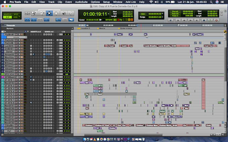This screenshot has height=142, width=228.
Task: Open the Track menu
Action: click(x=51, y=2)
